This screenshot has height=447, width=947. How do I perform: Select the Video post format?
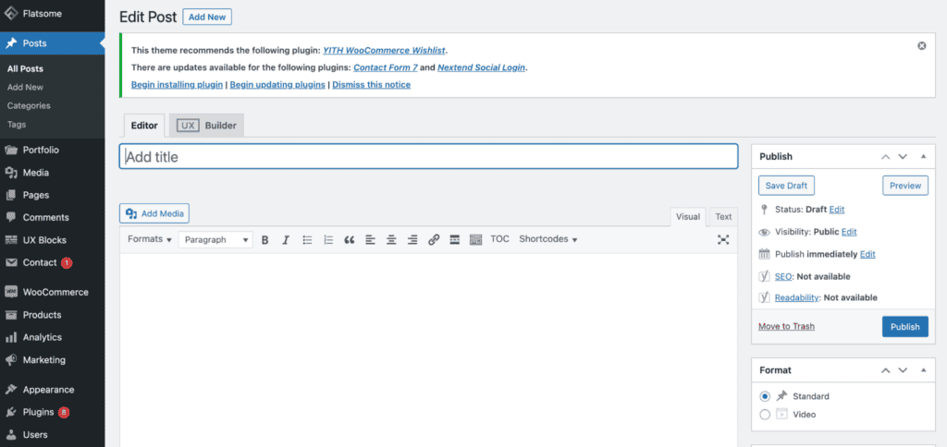click(765, 415)
